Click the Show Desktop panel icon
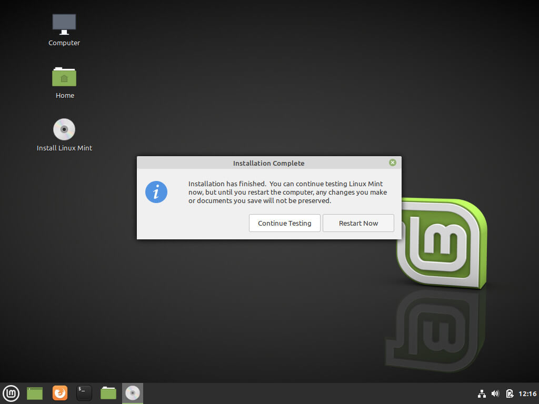 35,393
